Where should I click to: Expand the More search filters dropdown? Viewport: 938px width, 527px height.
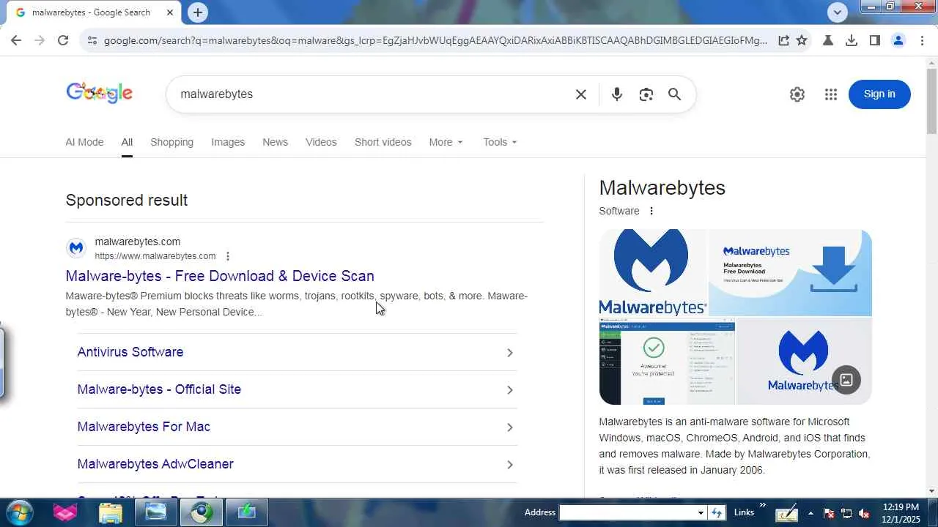[446, 142]
